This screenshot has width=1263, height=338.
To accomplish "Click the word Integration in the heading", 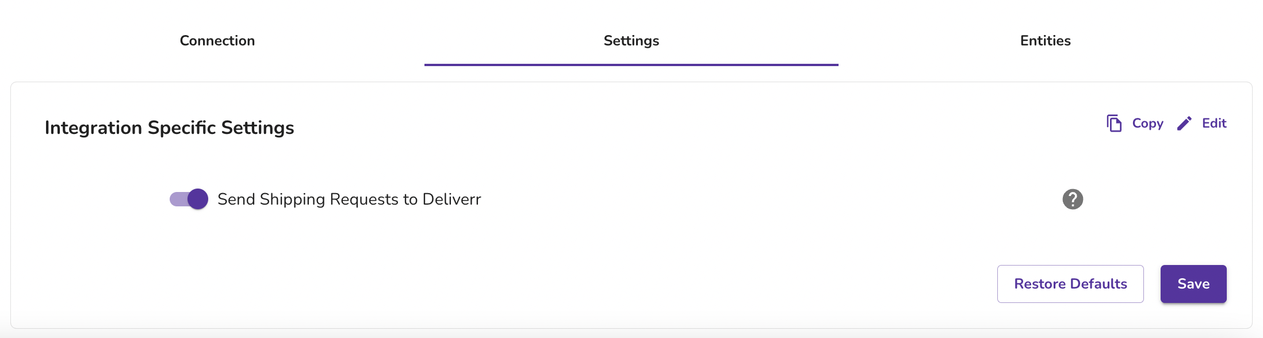I will [x=93, y=128].
